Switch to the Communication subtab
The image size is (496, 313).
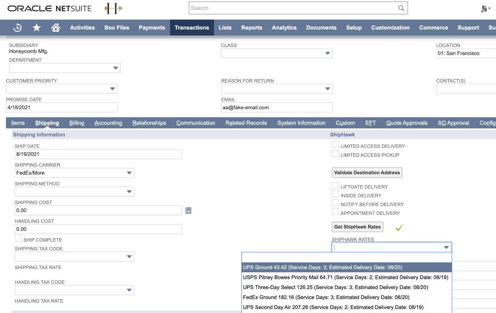pos(196,123)
